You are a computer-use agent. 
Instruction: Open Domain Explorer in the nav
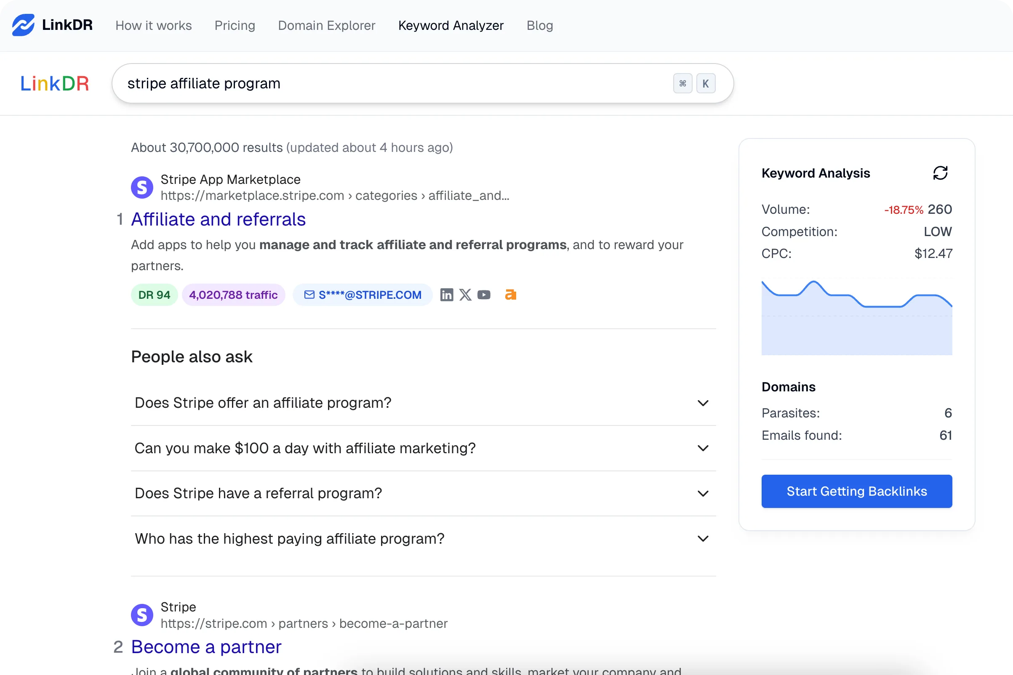pyautogui.click(x=326, y=25)
